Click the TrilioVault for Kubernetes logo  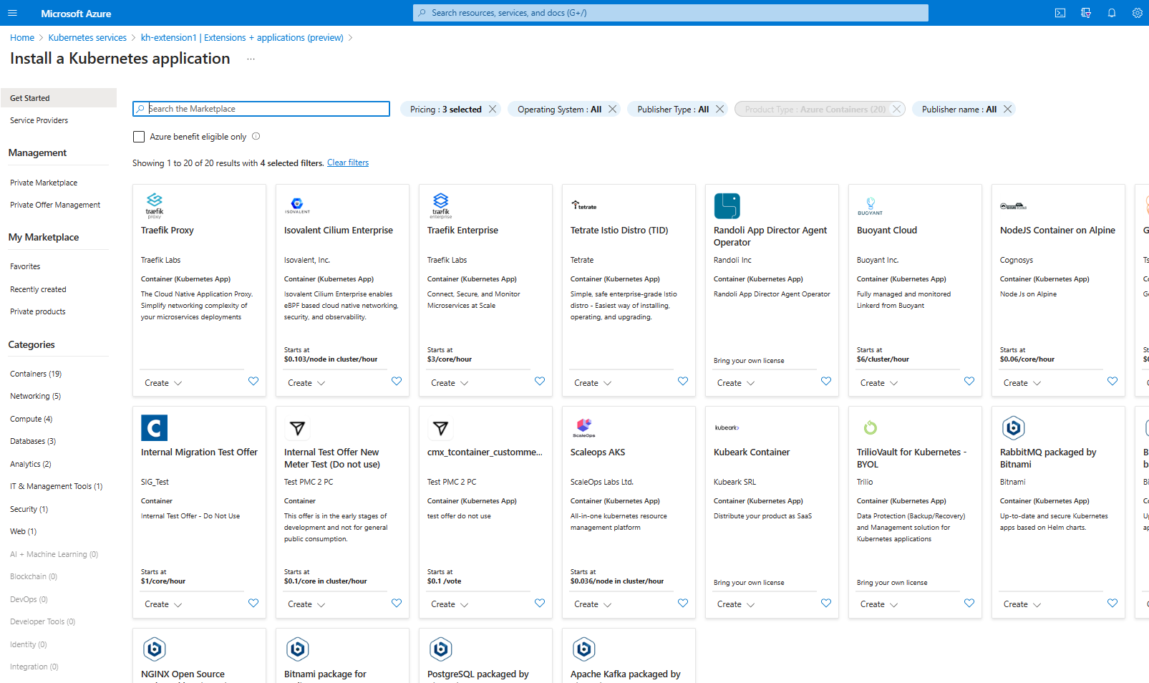871,427
